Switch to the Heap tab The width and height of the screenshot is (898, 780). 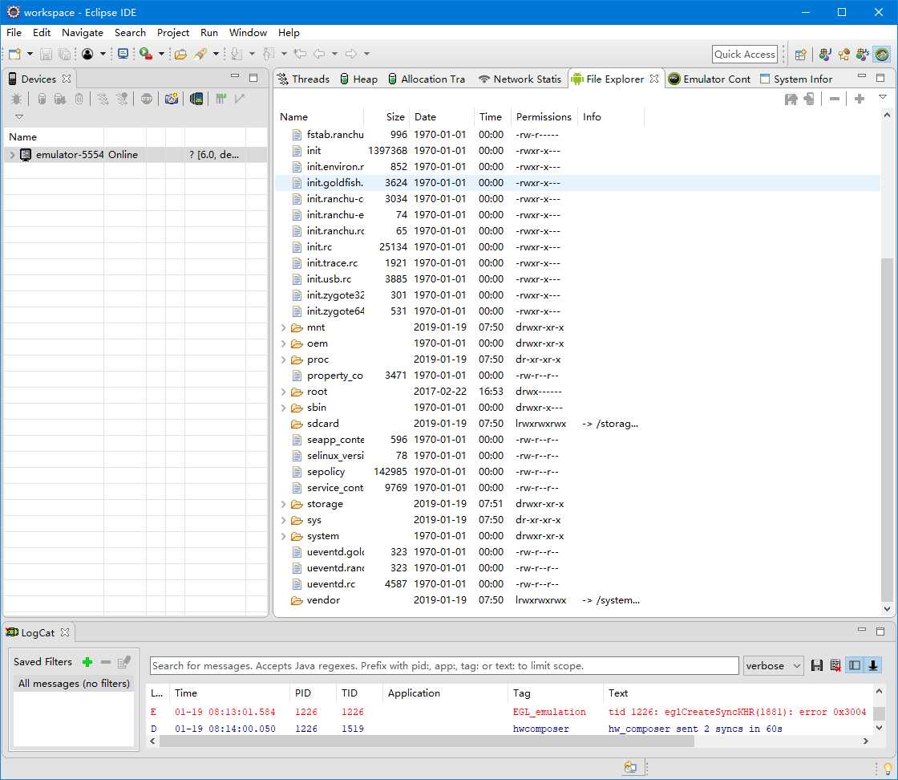(x=358, y=79)
